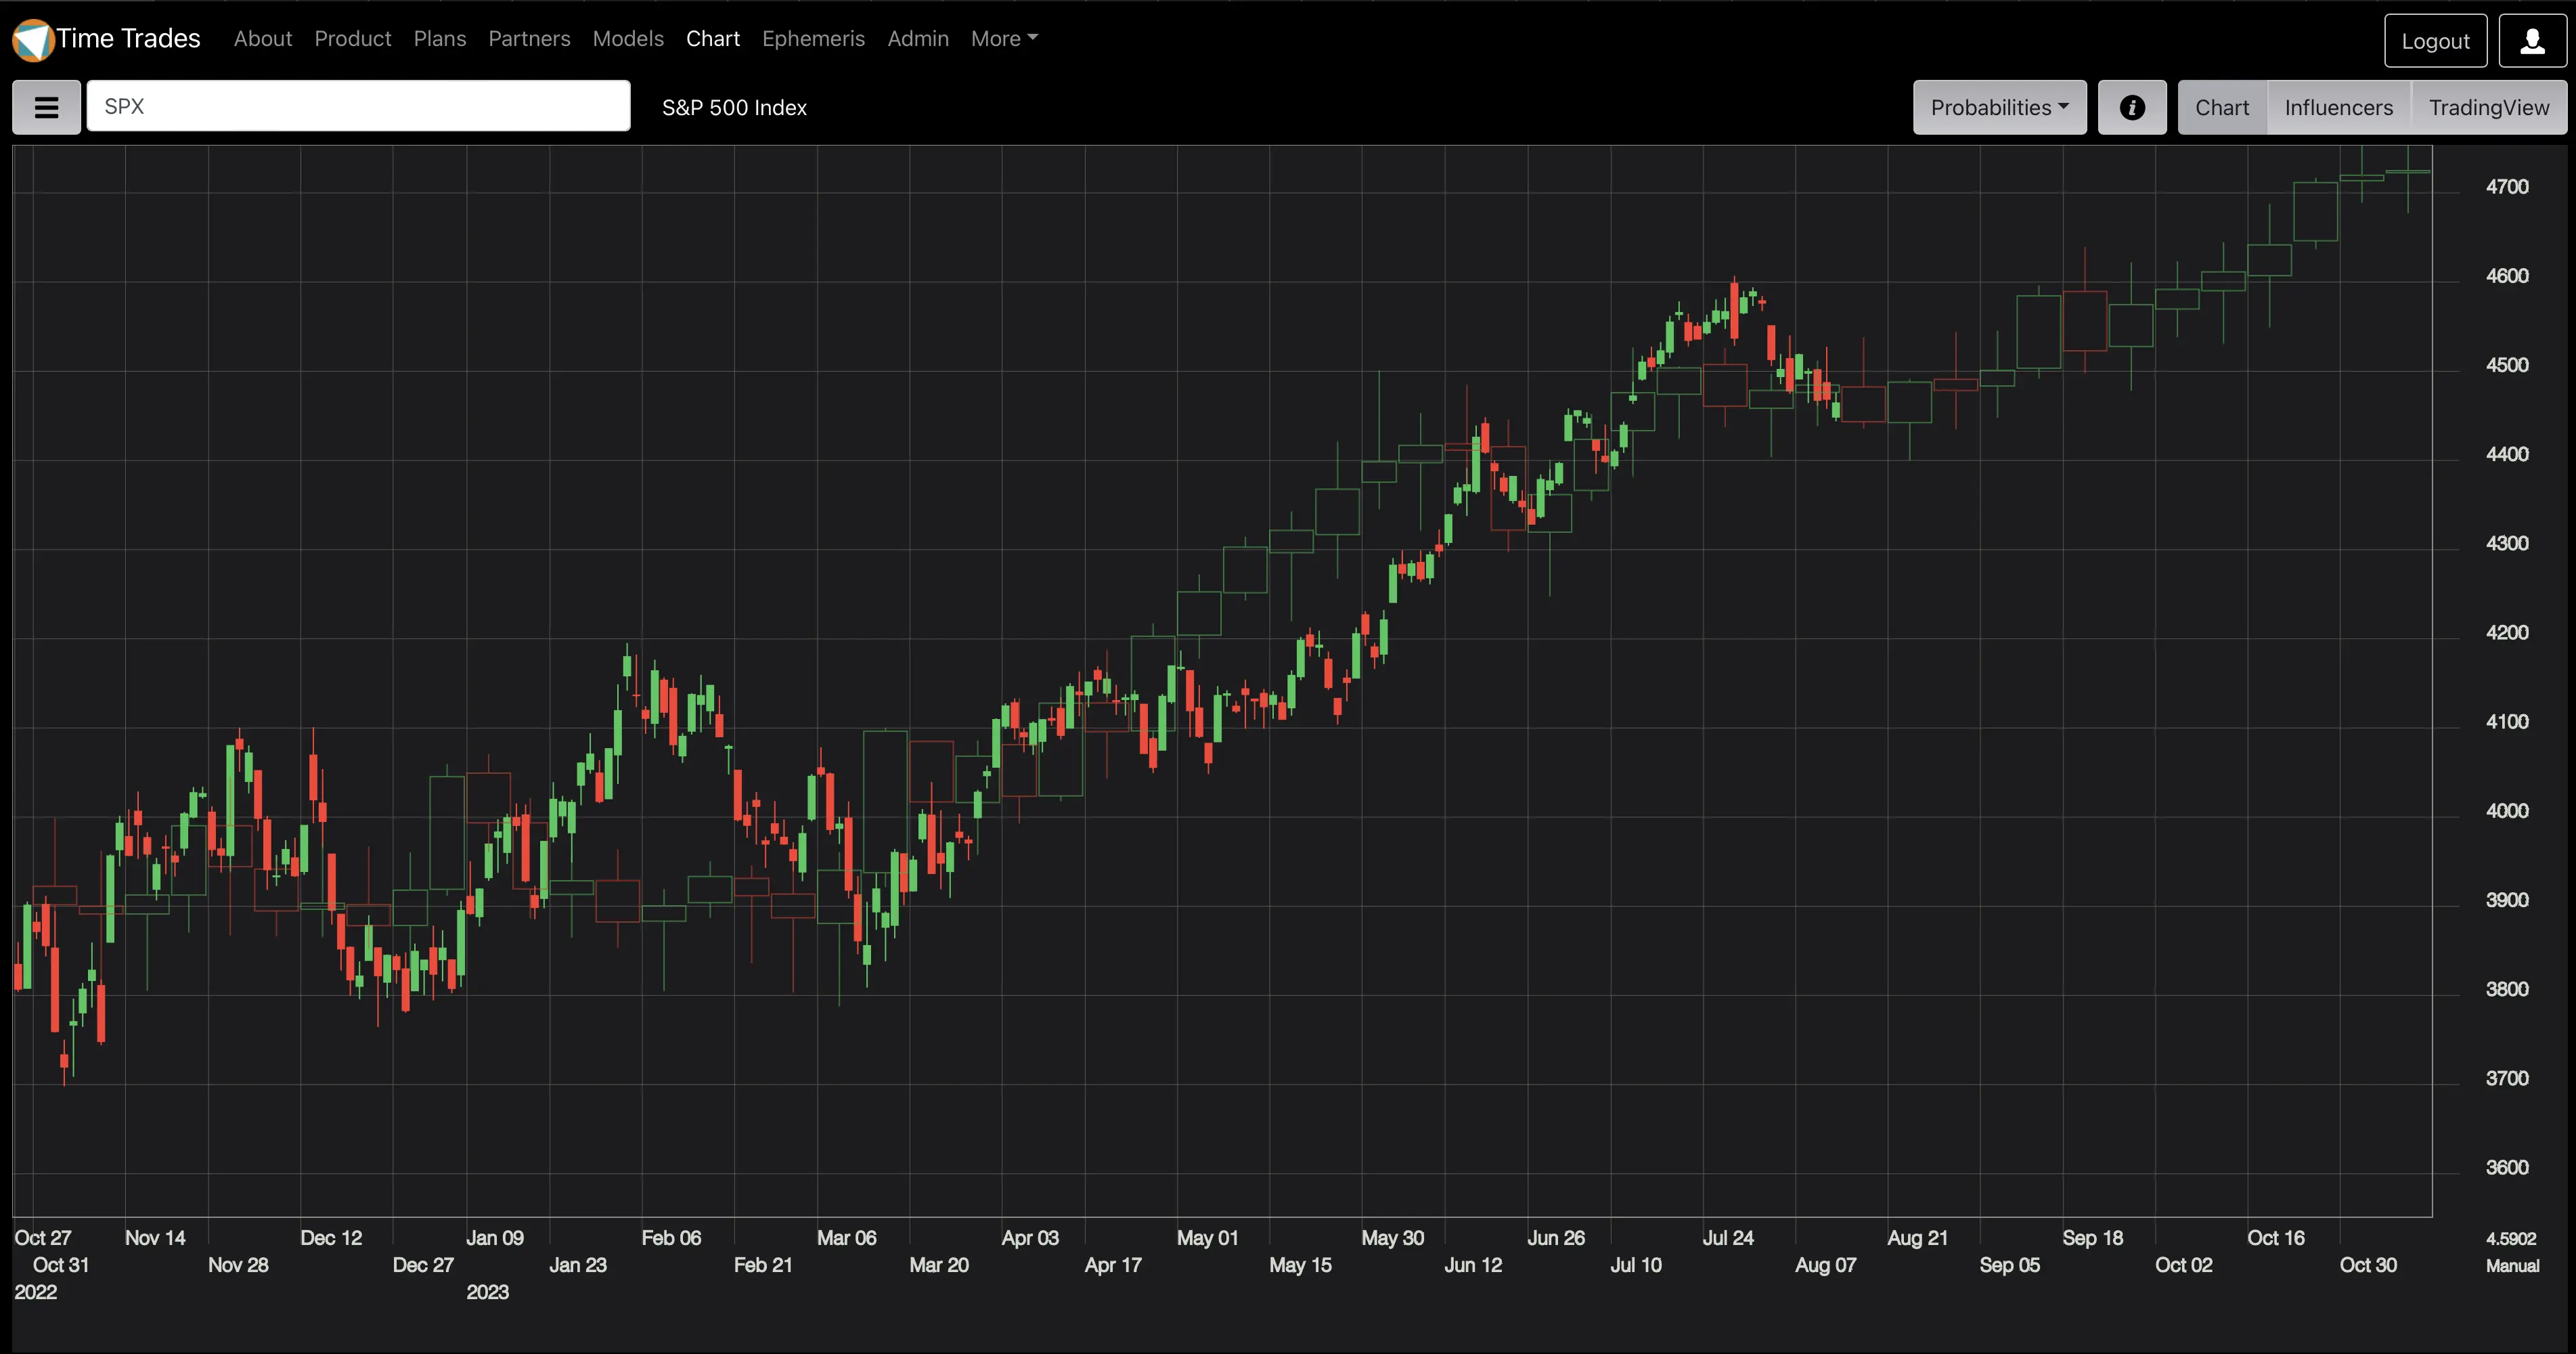Switch to the TradingView tab
The height and width of the screenshot is (1354, 2576).
point(2489,107)
